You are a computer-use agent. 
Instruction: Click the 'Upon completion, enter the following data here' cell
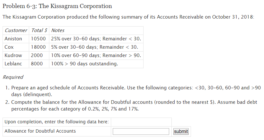tap(57, 122)
